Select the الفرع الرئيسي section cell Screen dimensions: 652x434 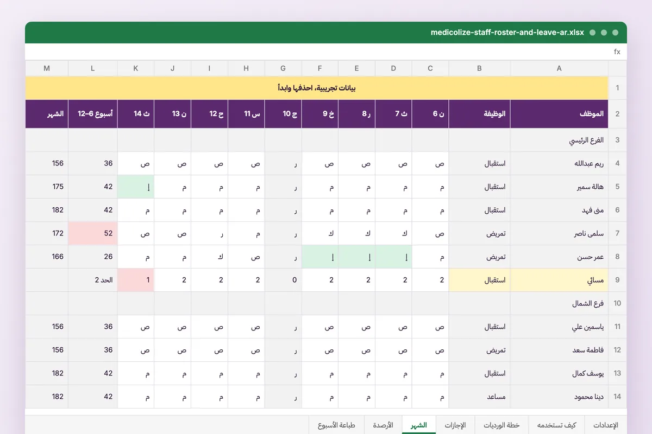point(559,140)
